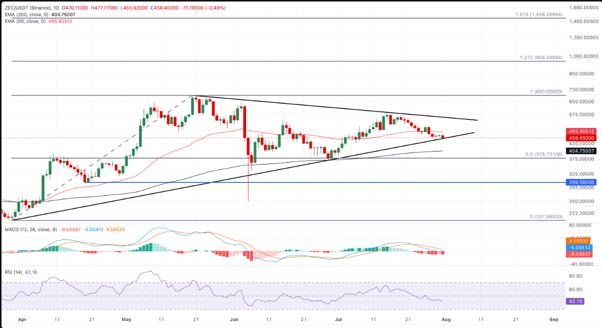The width and height of the screenshot is (602, 328).
Task: Select the EMA 50 indicator legend
Action: coord(38,21)
